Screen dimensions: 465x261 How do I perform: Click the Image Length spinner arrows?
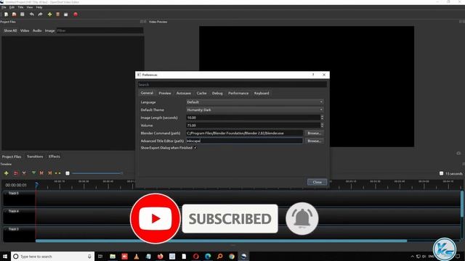322,117
